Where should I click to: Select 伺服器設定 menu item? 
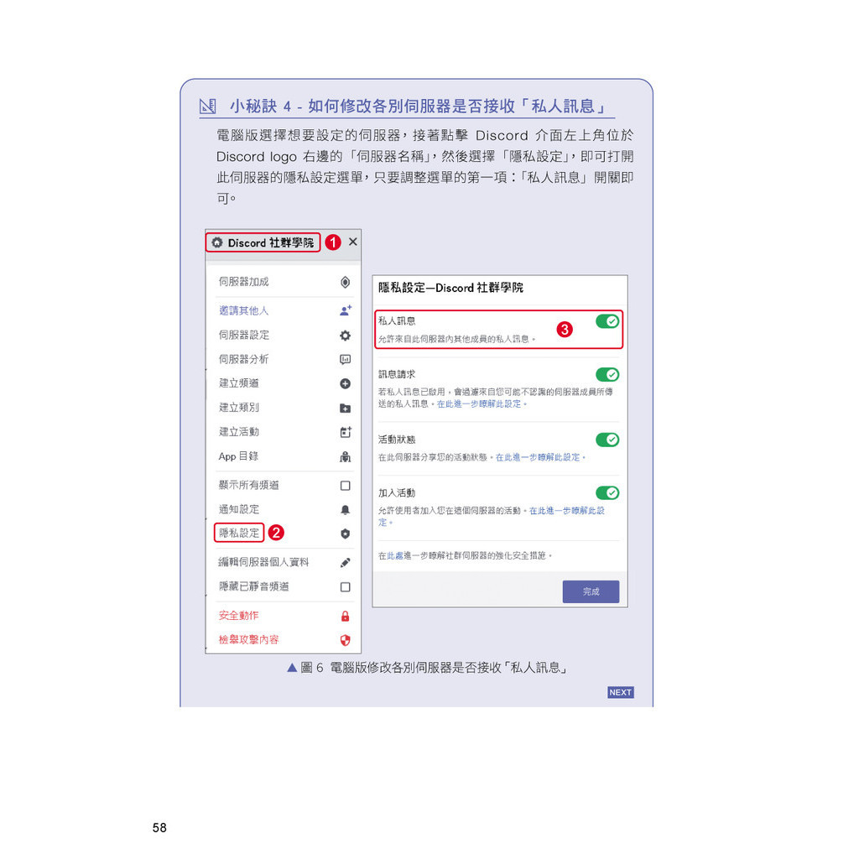284,336
